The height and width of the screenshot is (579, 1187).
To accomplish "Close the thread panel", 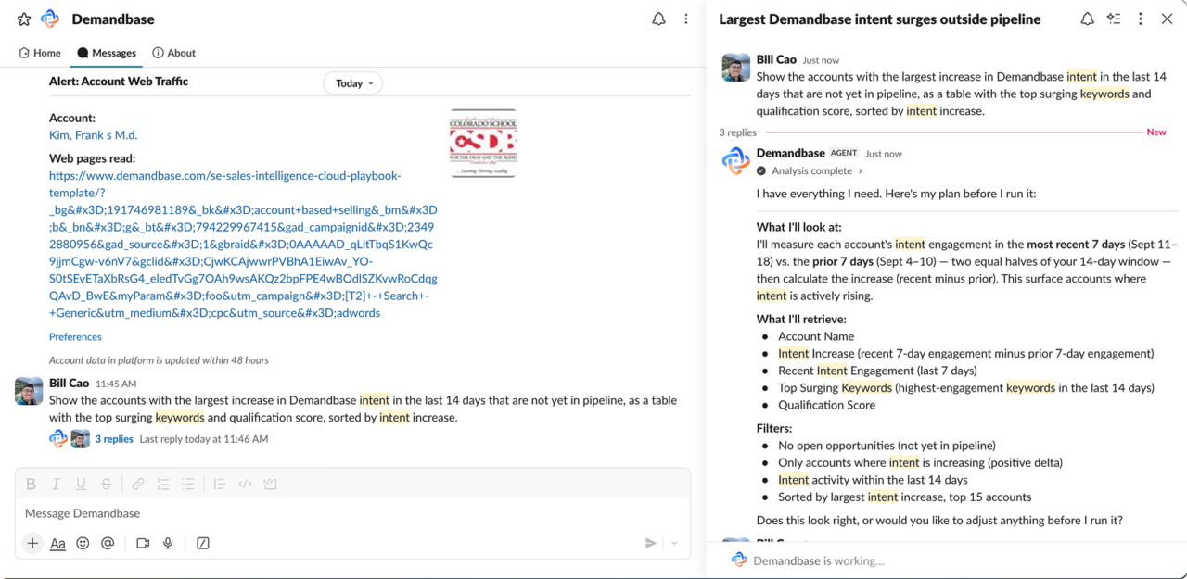I will (1168, 19).
